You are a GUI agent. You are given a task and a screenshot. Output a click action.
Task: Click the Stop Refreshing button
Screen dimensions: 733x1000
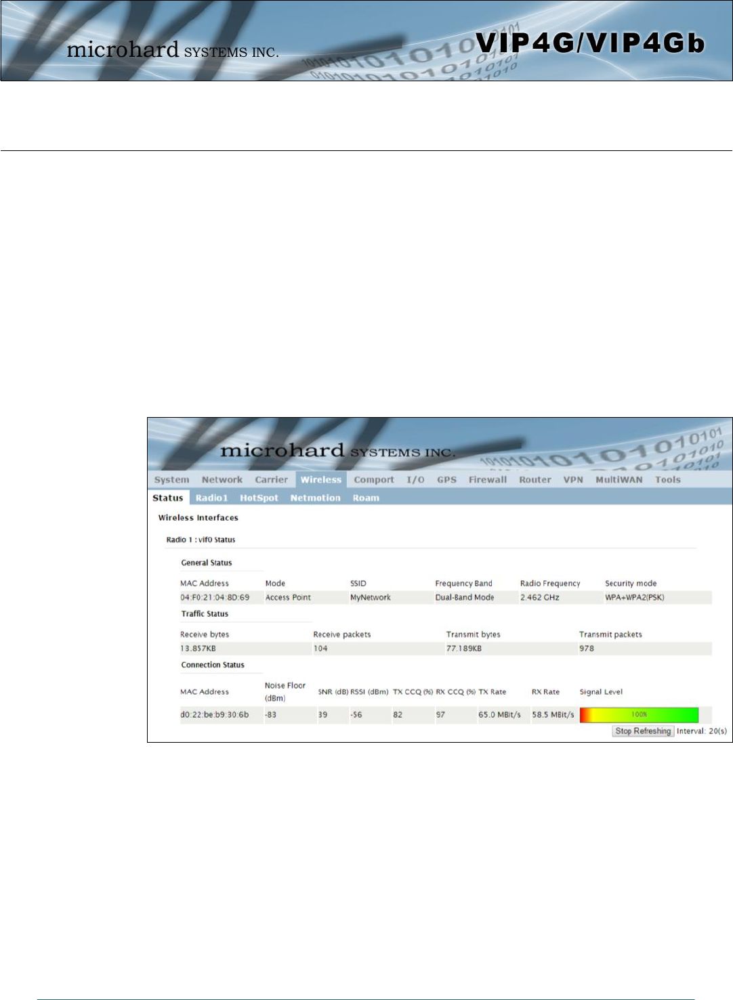[643, 731]
